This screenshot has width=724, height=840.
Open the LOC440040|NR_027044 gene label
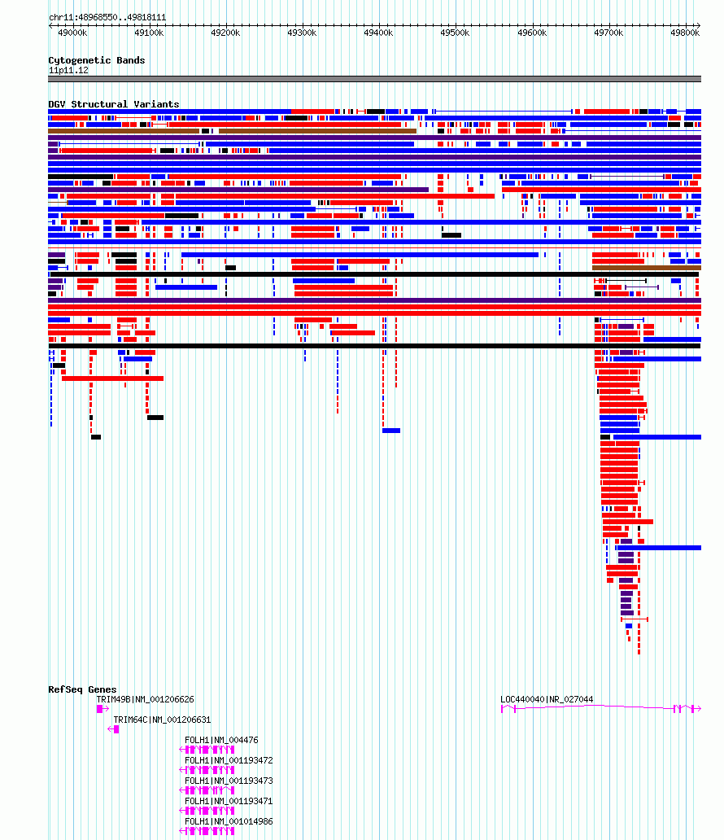coord(547,699)
